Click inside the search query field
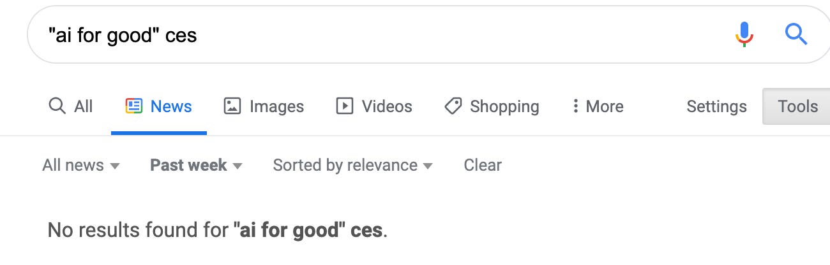 [x=383, y=35]
